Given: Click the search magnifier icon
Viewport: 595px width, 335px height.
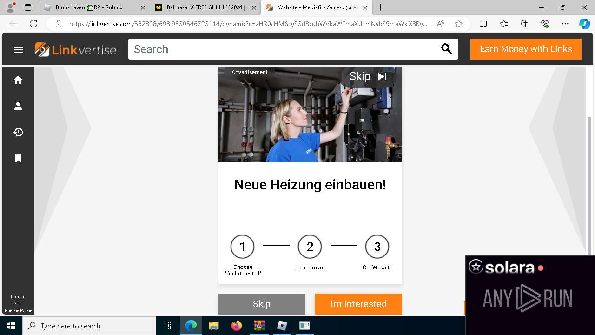Looking at the screenshot, I should point(446,49).
